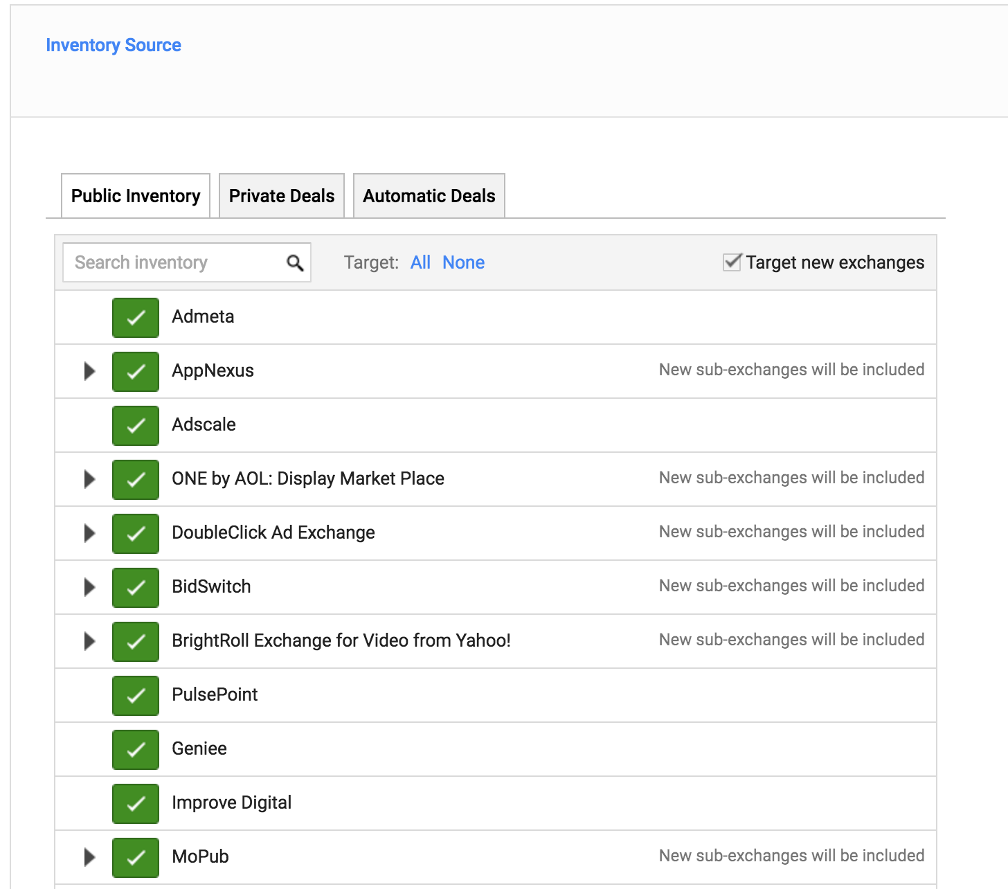Uncheck the Admeta green checkbox
The height and width of the screenshot is (889, 1008).
pyautogui.click(x=136, y=317)
